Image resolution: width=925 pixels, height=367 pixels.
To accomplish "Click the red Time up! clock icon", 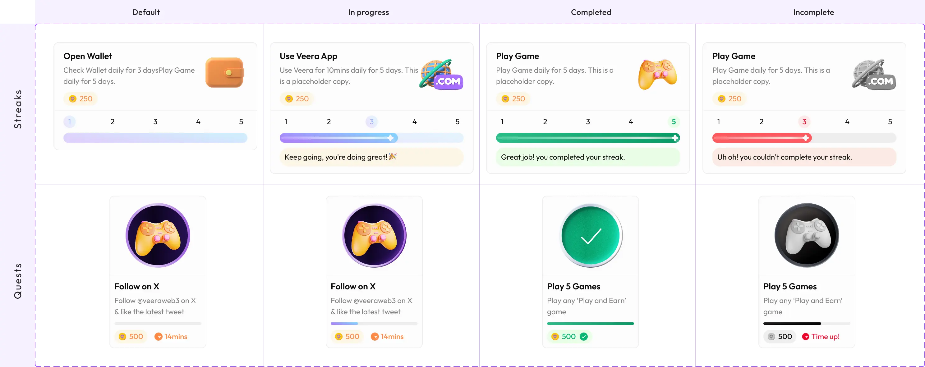I will click(805, 337).
